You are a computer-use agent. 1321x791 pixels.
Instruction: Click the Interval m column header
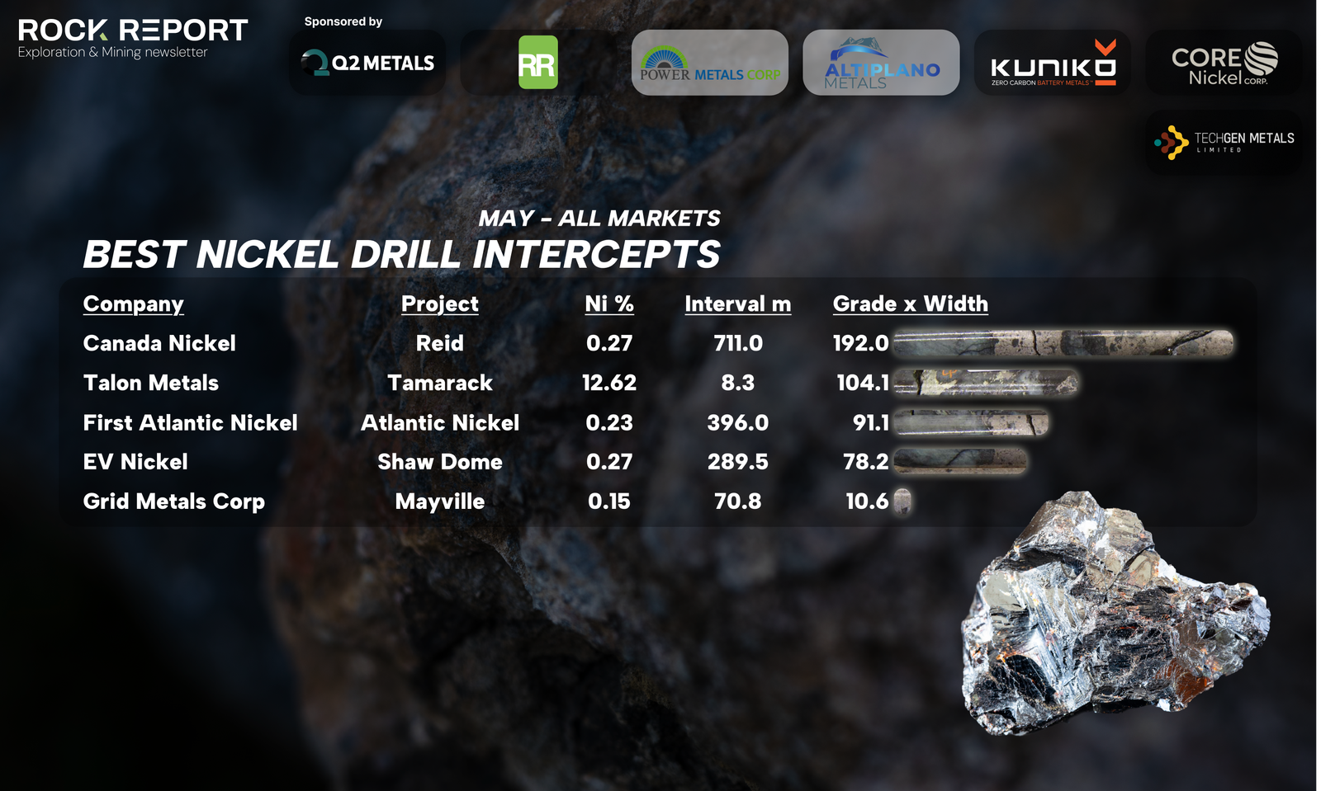pos(738,304)
